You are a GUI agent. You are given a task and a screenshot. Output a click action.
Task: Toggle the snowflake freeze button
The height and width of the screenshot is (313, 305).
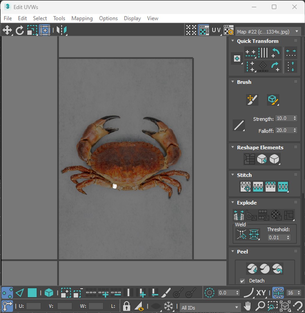[168, 306]
